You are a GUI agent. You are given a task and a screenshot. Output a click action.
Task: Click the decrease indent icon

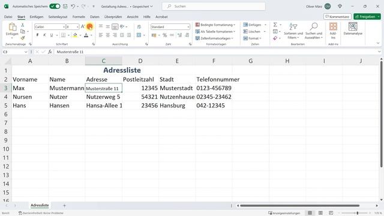(122, 35)
